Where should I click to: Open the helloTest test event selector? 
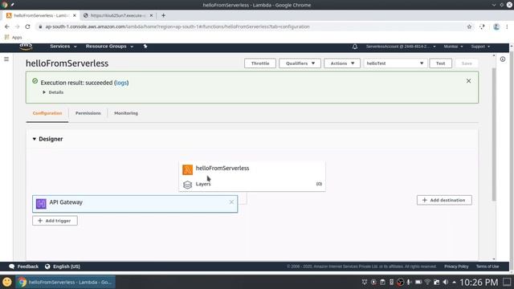[x=395, y=63]
